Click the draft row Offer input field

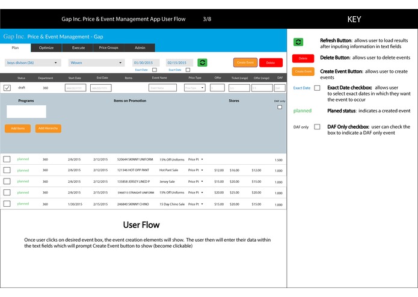217,88
